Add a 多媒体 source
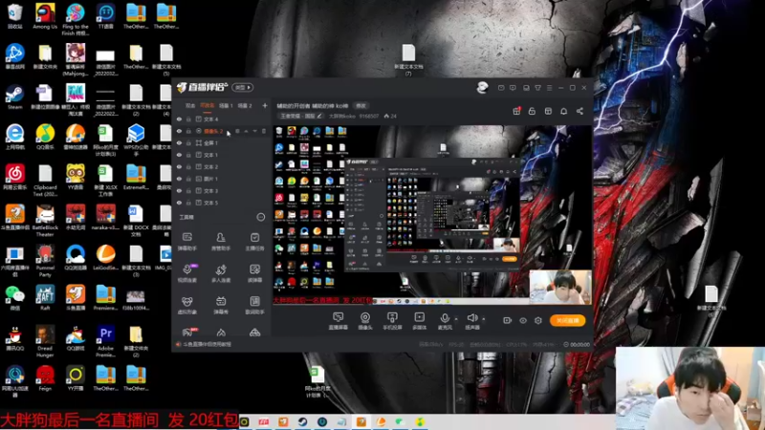 click(419, 321)
